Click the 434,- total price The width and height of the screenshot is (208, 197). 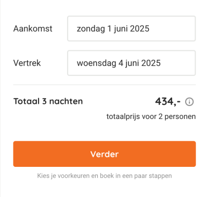(x=167, y=101)
